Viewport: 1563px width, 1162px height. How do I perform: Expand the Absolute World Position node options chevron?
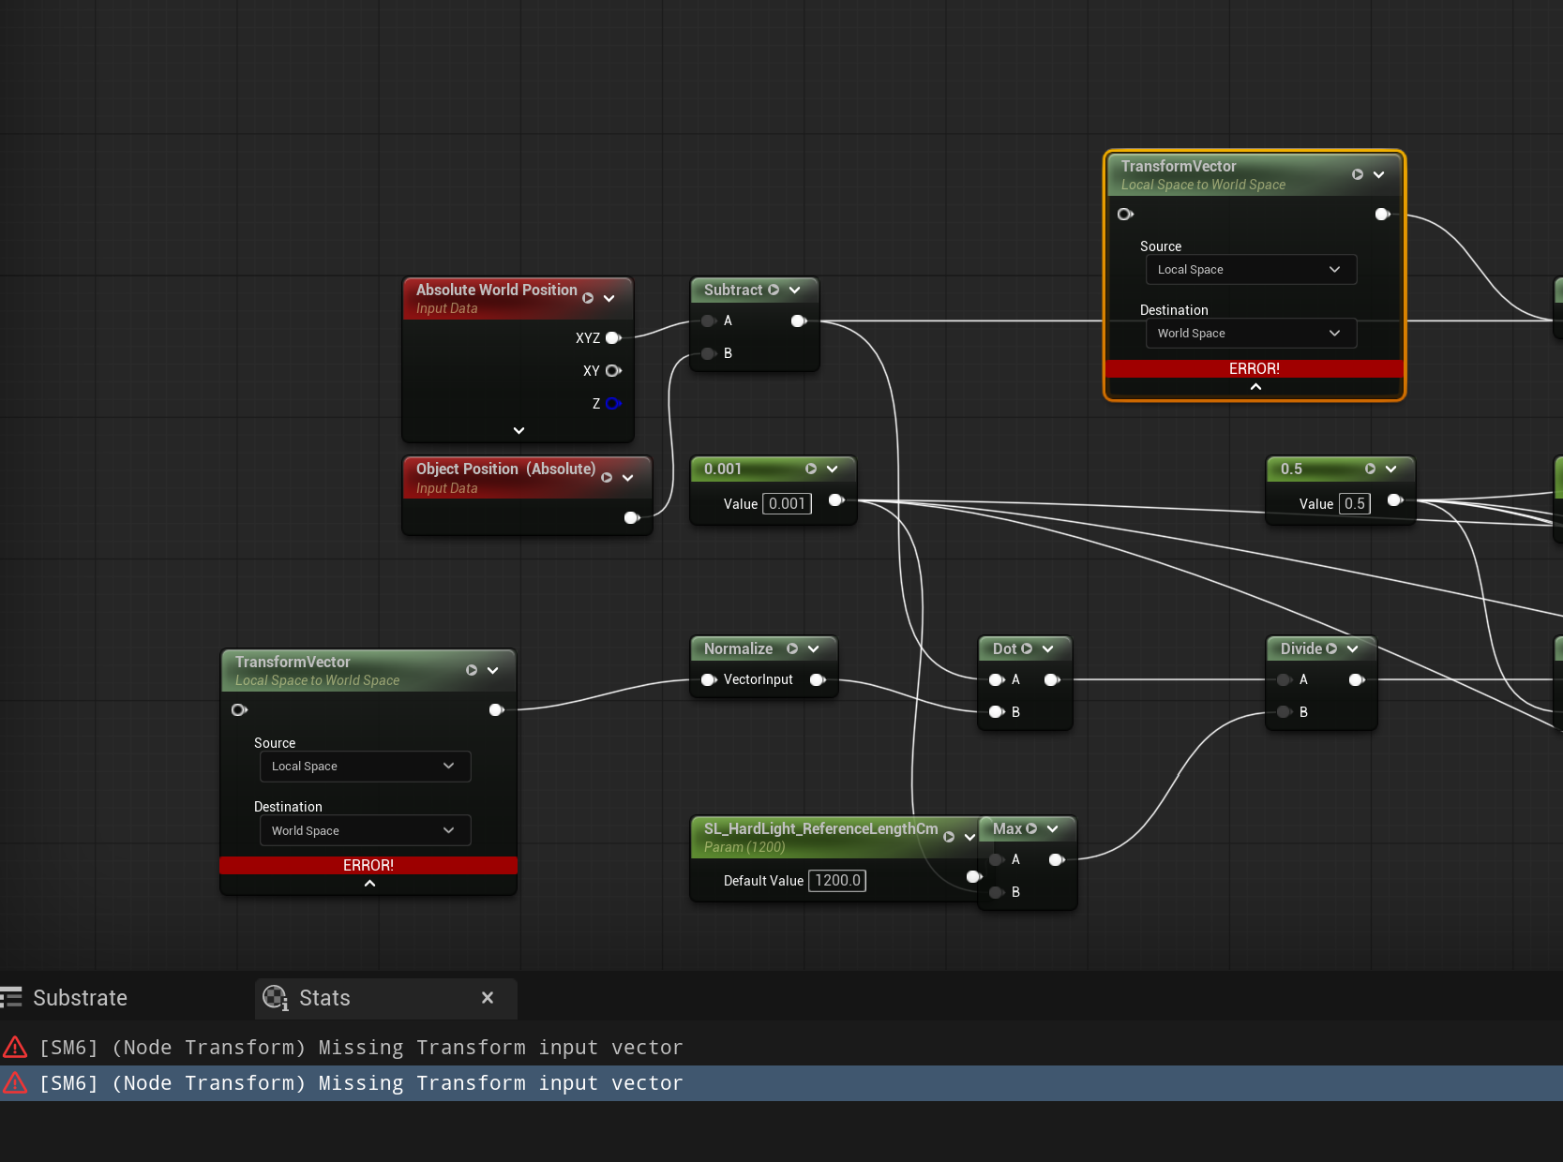609,298
